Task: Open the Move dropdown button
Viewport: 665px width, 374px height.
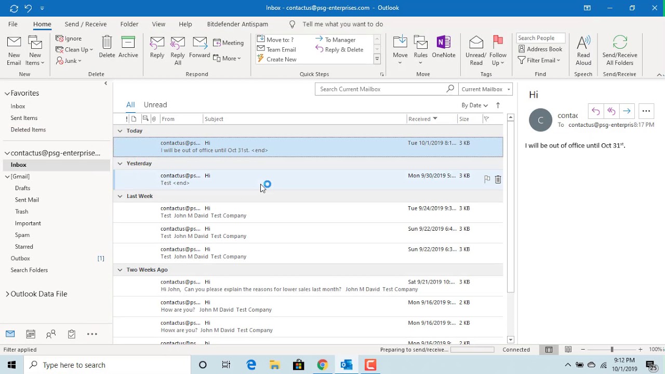Action: [x=400, y=51]
